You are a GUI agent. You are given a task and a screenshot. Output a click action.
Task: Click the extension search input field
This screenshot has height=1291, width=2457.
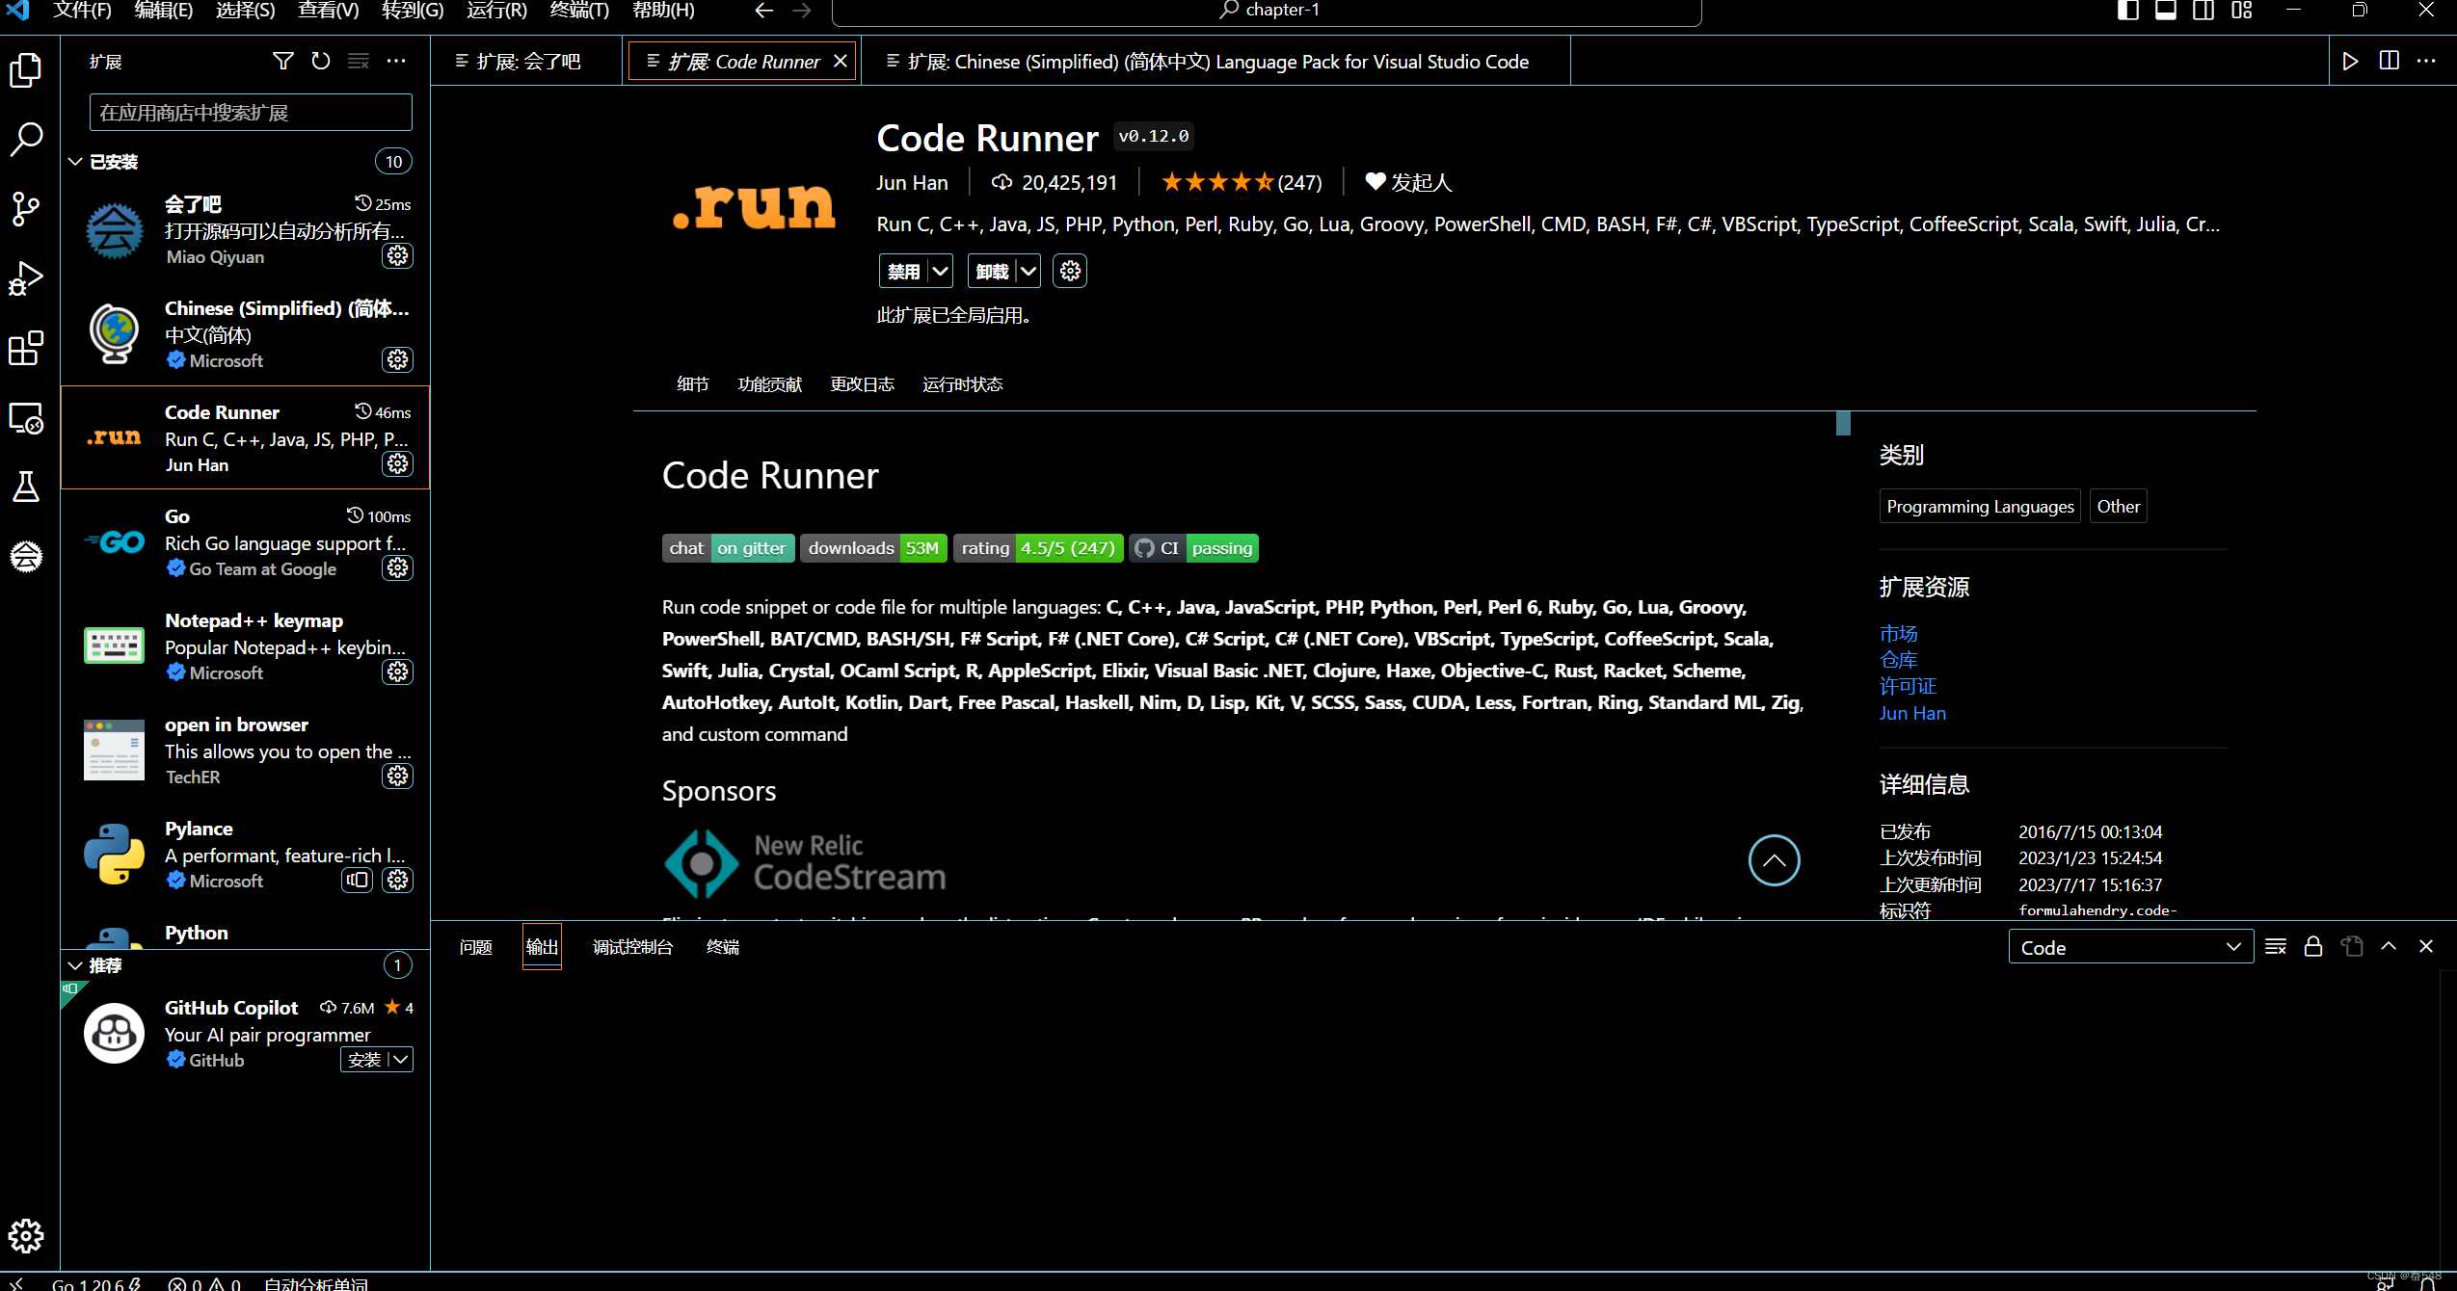pyautogui.click(x=251, y=113)
